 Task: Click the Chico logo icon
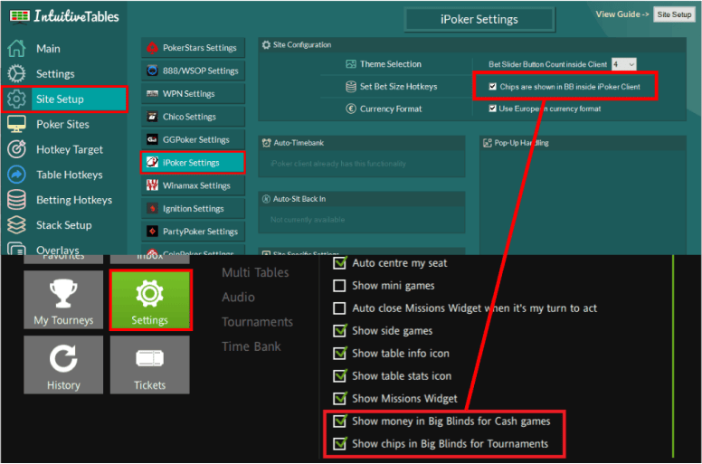[152, 117]
